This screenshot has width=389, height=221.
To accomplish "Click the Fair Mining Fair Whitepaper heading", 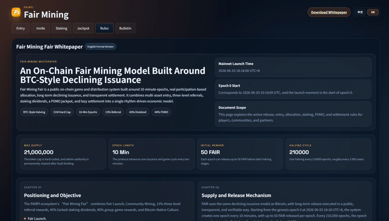I will pyautogui.click(x=49, y=47).
